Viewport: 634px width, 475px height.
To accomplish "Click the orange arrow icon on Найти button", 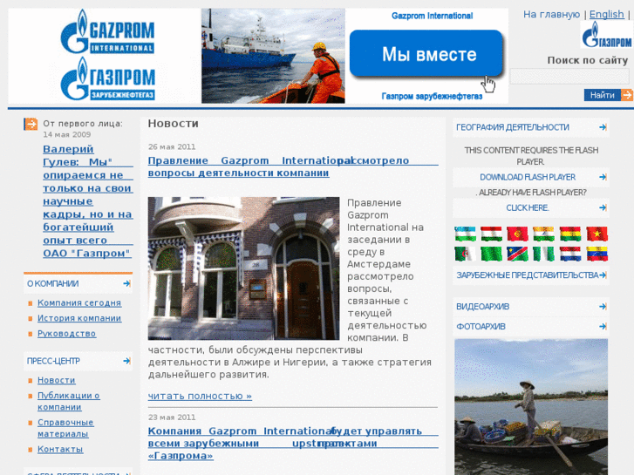I will point(627,95).
